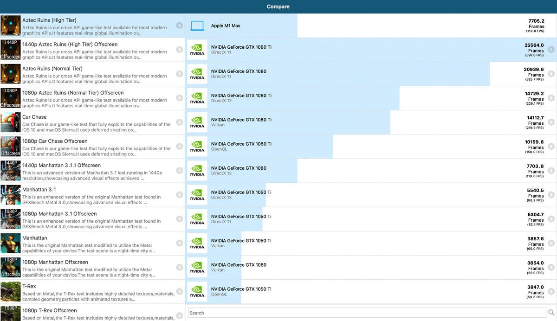
Task: Open arrow for 1080p Manhattan 3.1 Offscreen
Action: tap(179, 218)
